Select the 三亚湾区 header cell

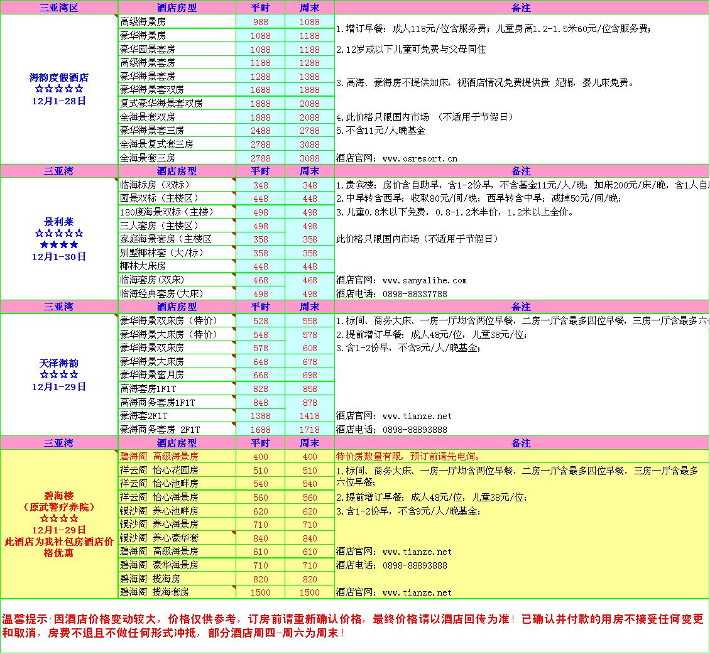(x=59, y=8)
